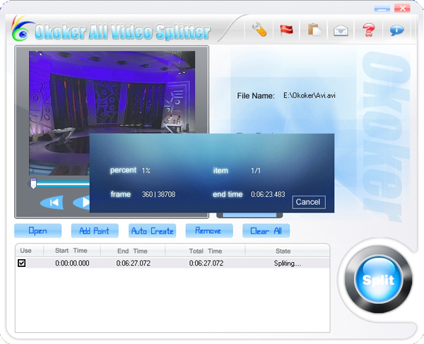Move the video seek slider handle
Screen dimensions: 424x344
click(33, 184)
